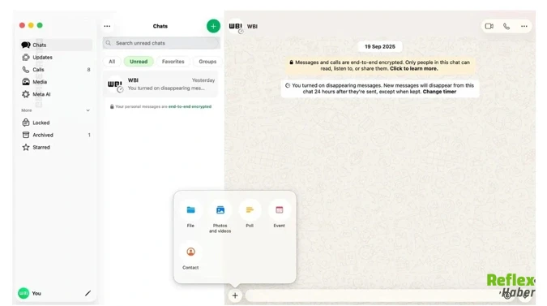The width and height of the screenshot is (547, 306).
Task: Open your profile avatar labeled You
Action: 24,294
